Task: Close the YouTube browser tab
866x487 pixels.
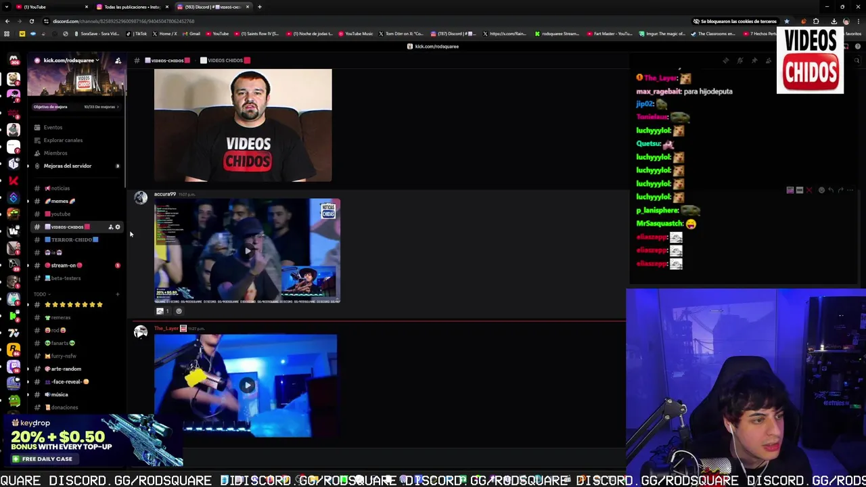Action: tap(86, 7)
